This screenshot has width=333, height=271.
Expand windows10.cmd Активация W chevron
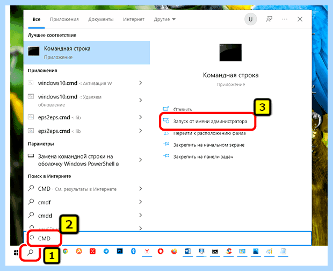click(140, 83)
